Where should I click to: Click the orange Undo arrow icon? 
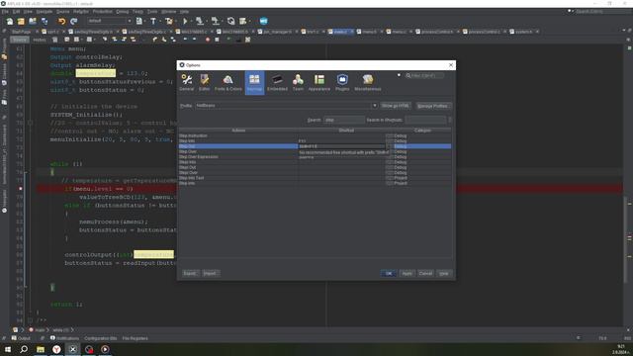pos(61,21)
